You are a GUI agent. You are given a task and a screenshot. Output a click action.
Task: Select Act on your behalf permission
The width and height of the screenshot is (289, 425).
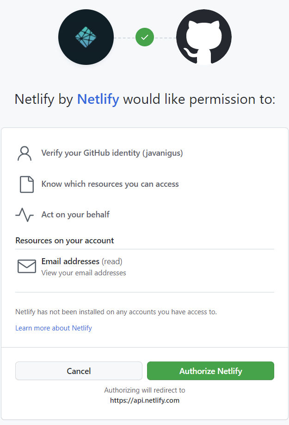click(75, 215)
